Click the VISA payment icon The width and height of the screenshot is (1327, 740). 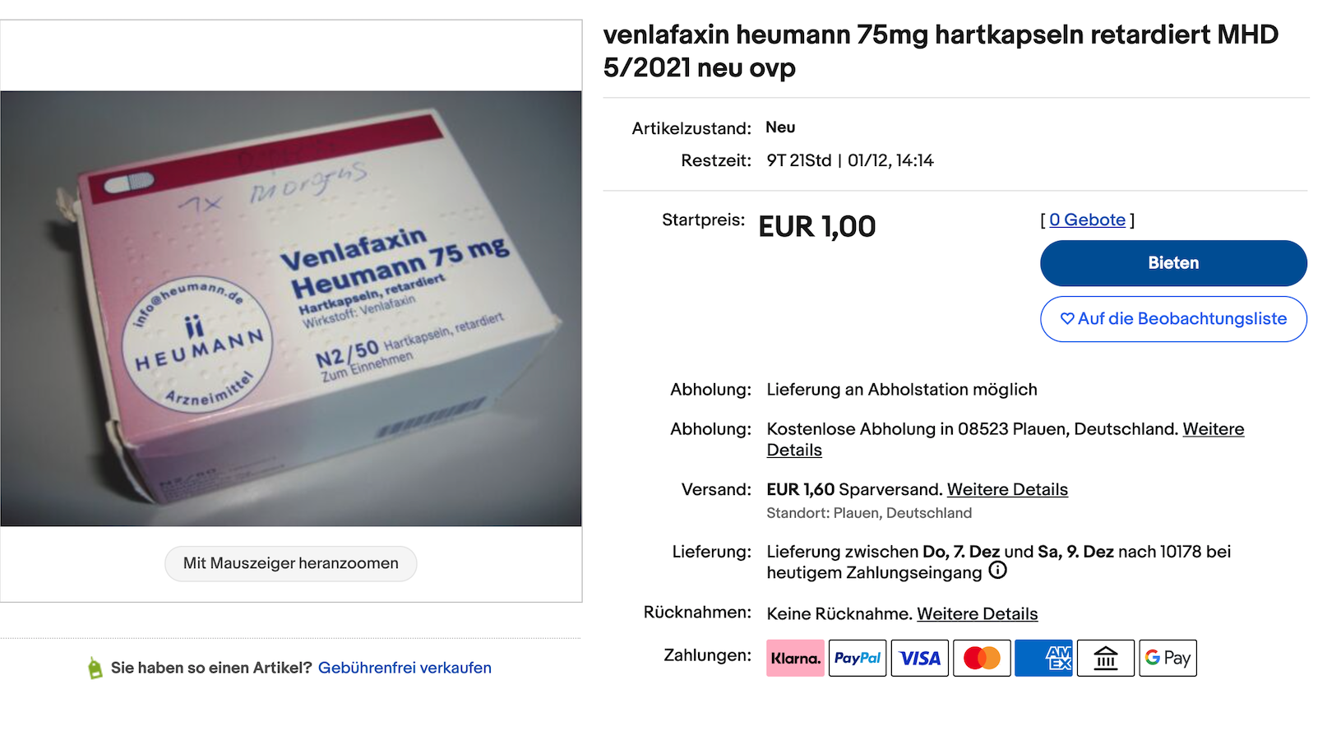point(920,658)
